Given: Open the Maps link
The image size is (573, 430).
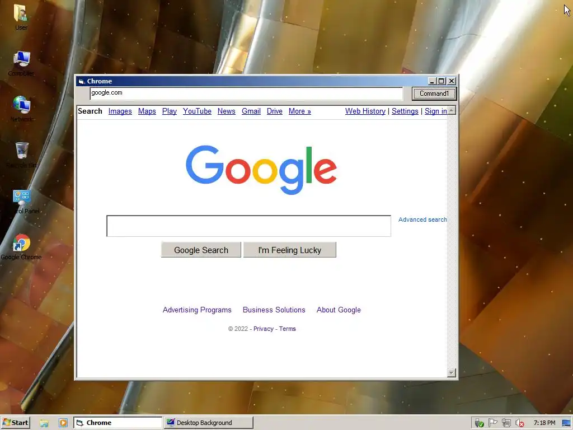Looking at the screenshot, I should coord(147,111).
